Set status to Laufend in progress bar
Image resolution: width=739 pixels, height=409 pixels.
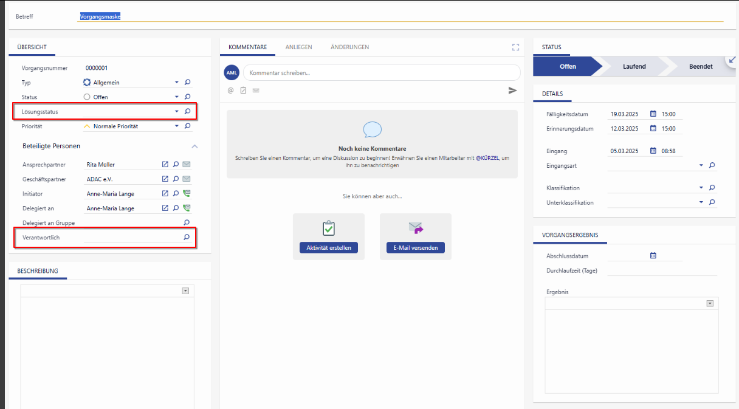coord(634,66)
